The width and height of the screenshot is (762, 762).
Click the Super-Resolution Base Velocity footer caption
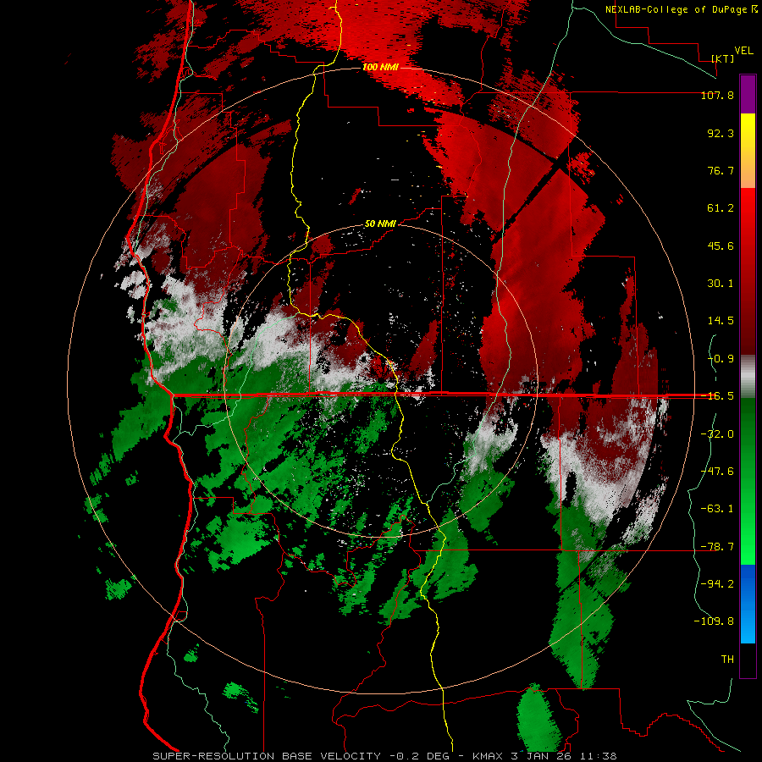point(384,756)
